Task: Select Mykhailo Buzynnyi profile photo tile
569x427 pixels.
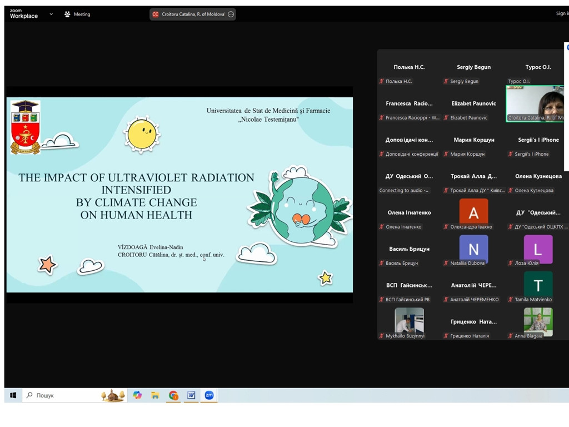Action: pos(409,321)
